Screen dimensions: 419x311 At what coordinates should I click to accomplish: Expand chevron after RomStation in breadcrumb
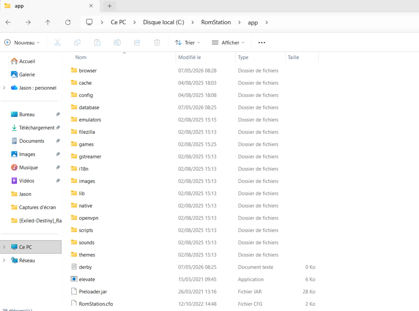pyautogui.click(x=239, y=23)
